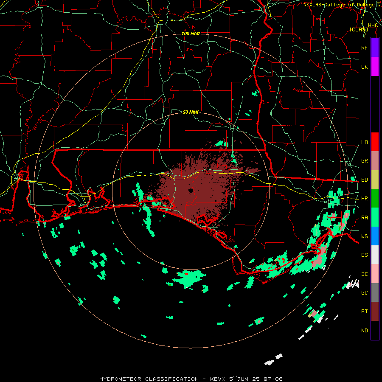The height and width of the screenshot is (382, 382).
Task: Click the '[CLAS]' units text
Action: pyautogui.click(x=359, y=29)
